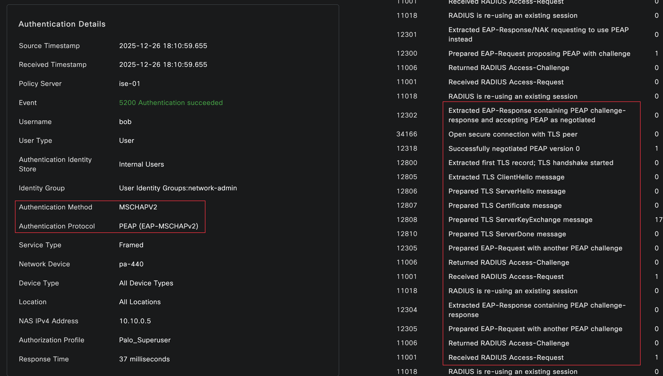Click the PEAP (EAP-MSCHAPv2) protocol value
663x376 pixels.
click(158, 226)
